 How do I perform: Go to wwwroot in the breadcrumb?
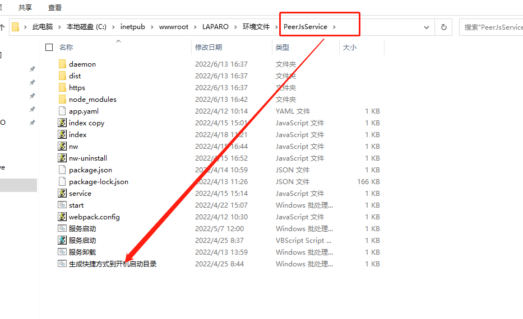tap(174, 27)
